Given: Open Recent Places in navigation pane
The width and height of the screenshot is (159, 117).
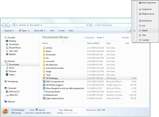Looking at the screenshot, I should click(x=13, y=48).
